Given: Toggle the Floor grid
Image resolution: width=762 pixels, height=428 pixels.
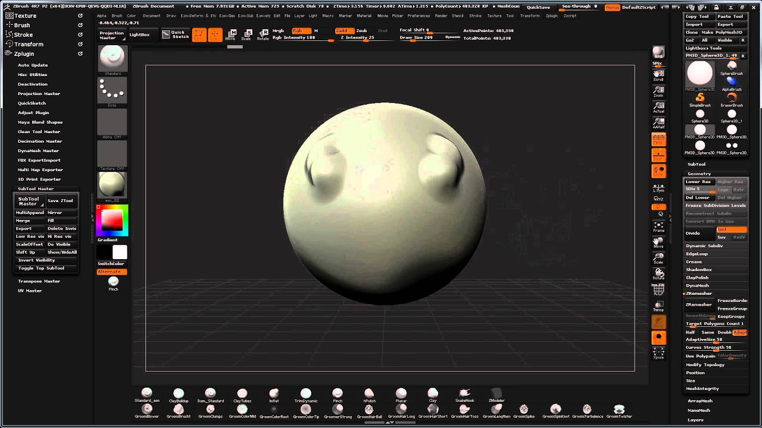Looking at the screenshot, I should pos(658,155).
